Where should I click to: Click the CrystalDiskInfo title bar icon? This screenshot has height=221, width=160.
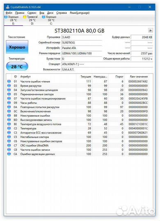pos(8,7)
